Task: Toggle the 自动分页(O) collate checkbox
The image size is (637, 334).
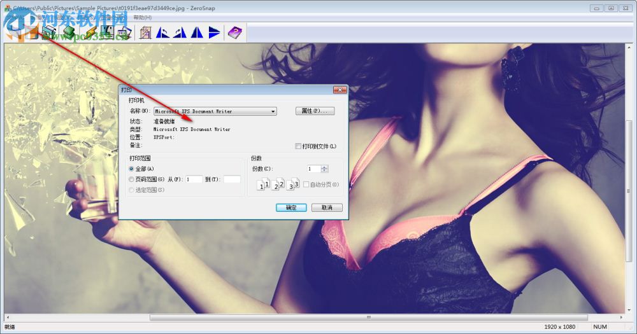Action: [x=306, y=184]
